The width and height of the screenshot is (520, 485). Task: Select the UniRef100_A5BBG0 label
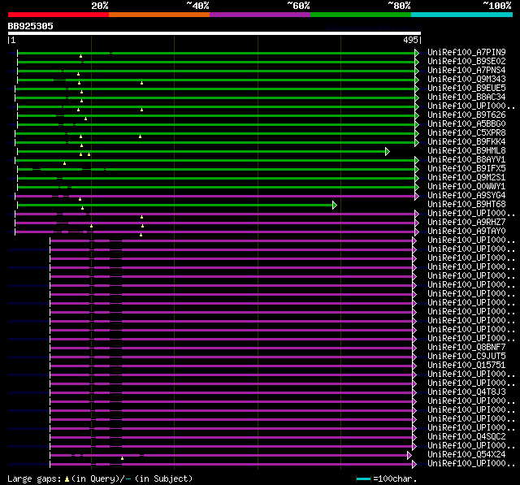pos(466,124)
